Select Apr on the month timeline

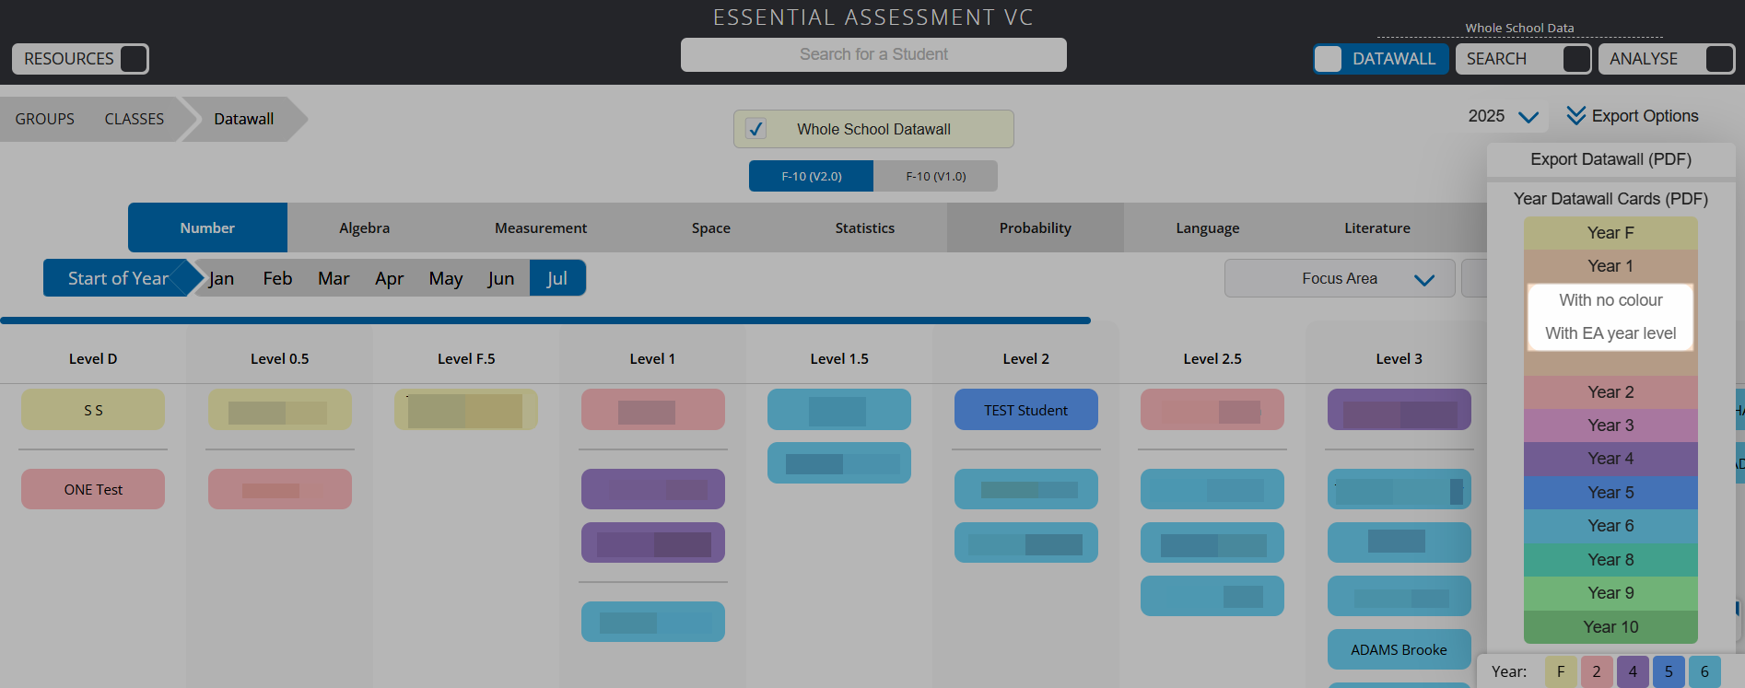coord(390,278)
